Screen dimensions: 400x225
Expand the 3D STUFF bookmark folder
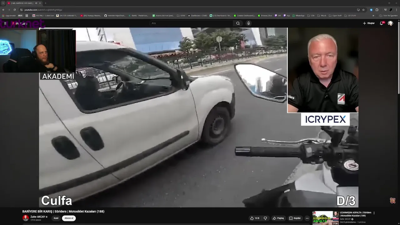click(350, 15)
